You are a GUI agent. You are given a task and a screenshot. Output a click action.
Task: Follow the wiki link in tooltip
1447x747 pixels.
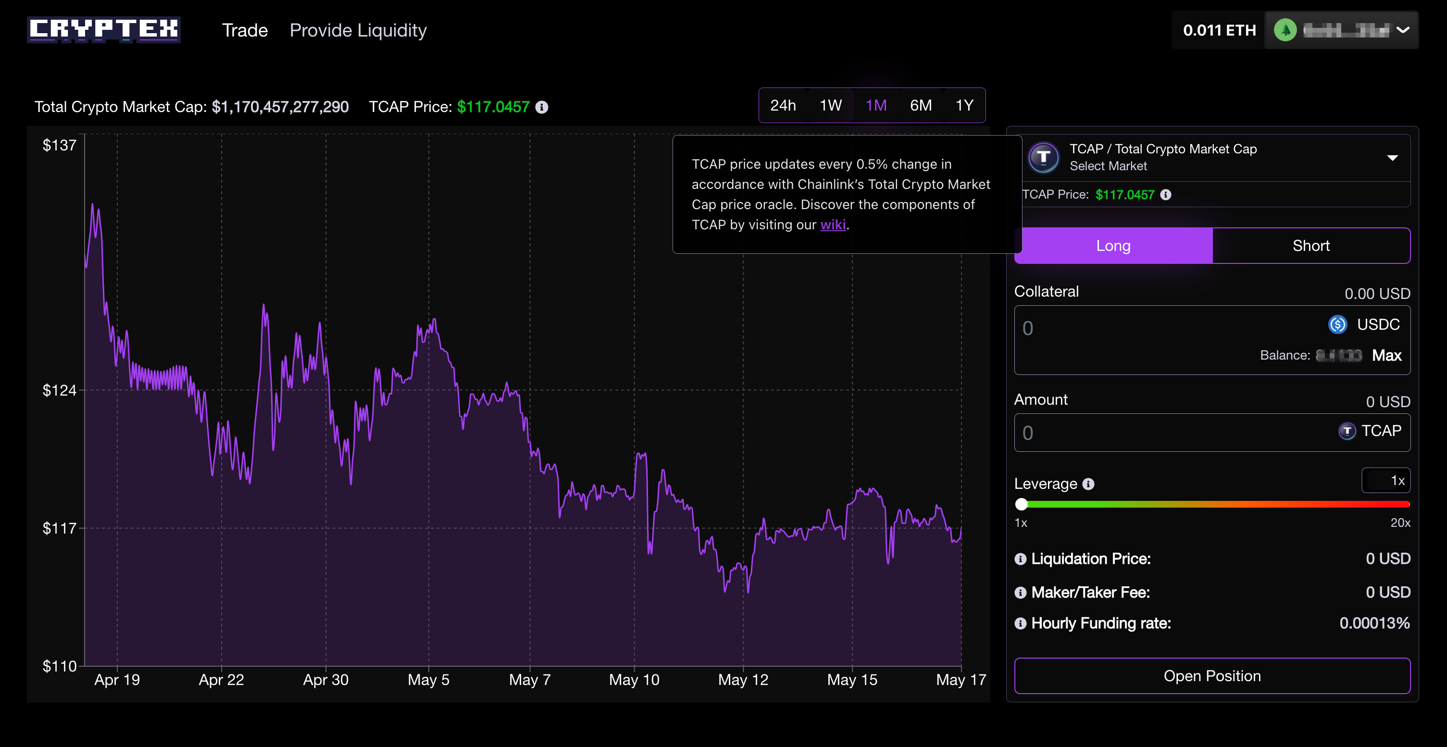(833, 224)
